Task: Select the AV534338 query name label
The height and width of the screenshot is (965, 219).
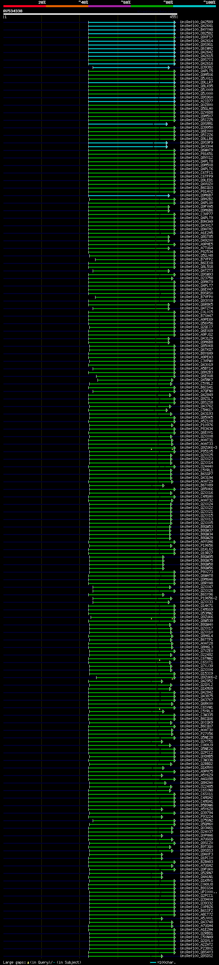Action: [13, 11]
